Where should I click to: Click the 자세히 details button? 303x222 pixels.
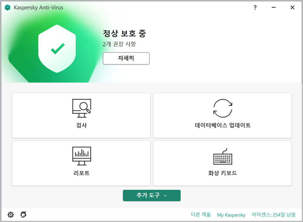point(126,58)
